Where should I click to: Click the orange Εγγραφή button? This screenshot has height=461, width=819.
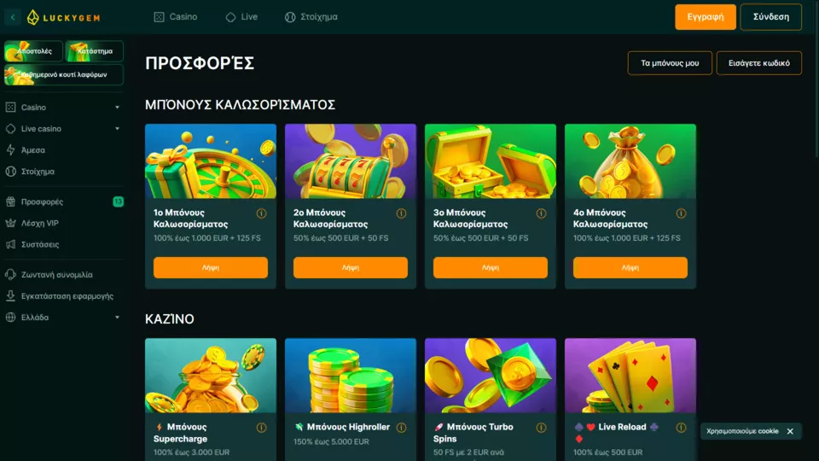(x=706, y=17)
